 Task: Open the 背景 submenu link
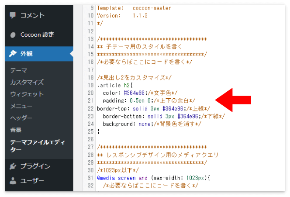(16, 130)
